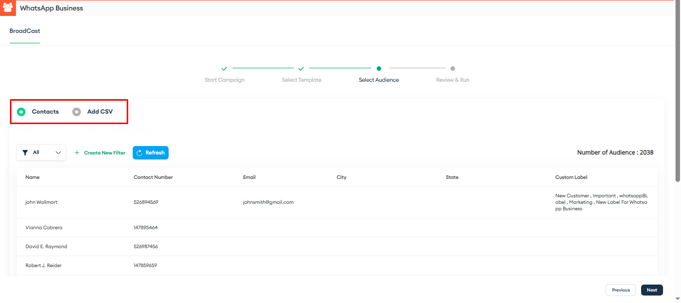Open the BroadCast tab
The image size is (681, 303).
click(x=25, y=31)
